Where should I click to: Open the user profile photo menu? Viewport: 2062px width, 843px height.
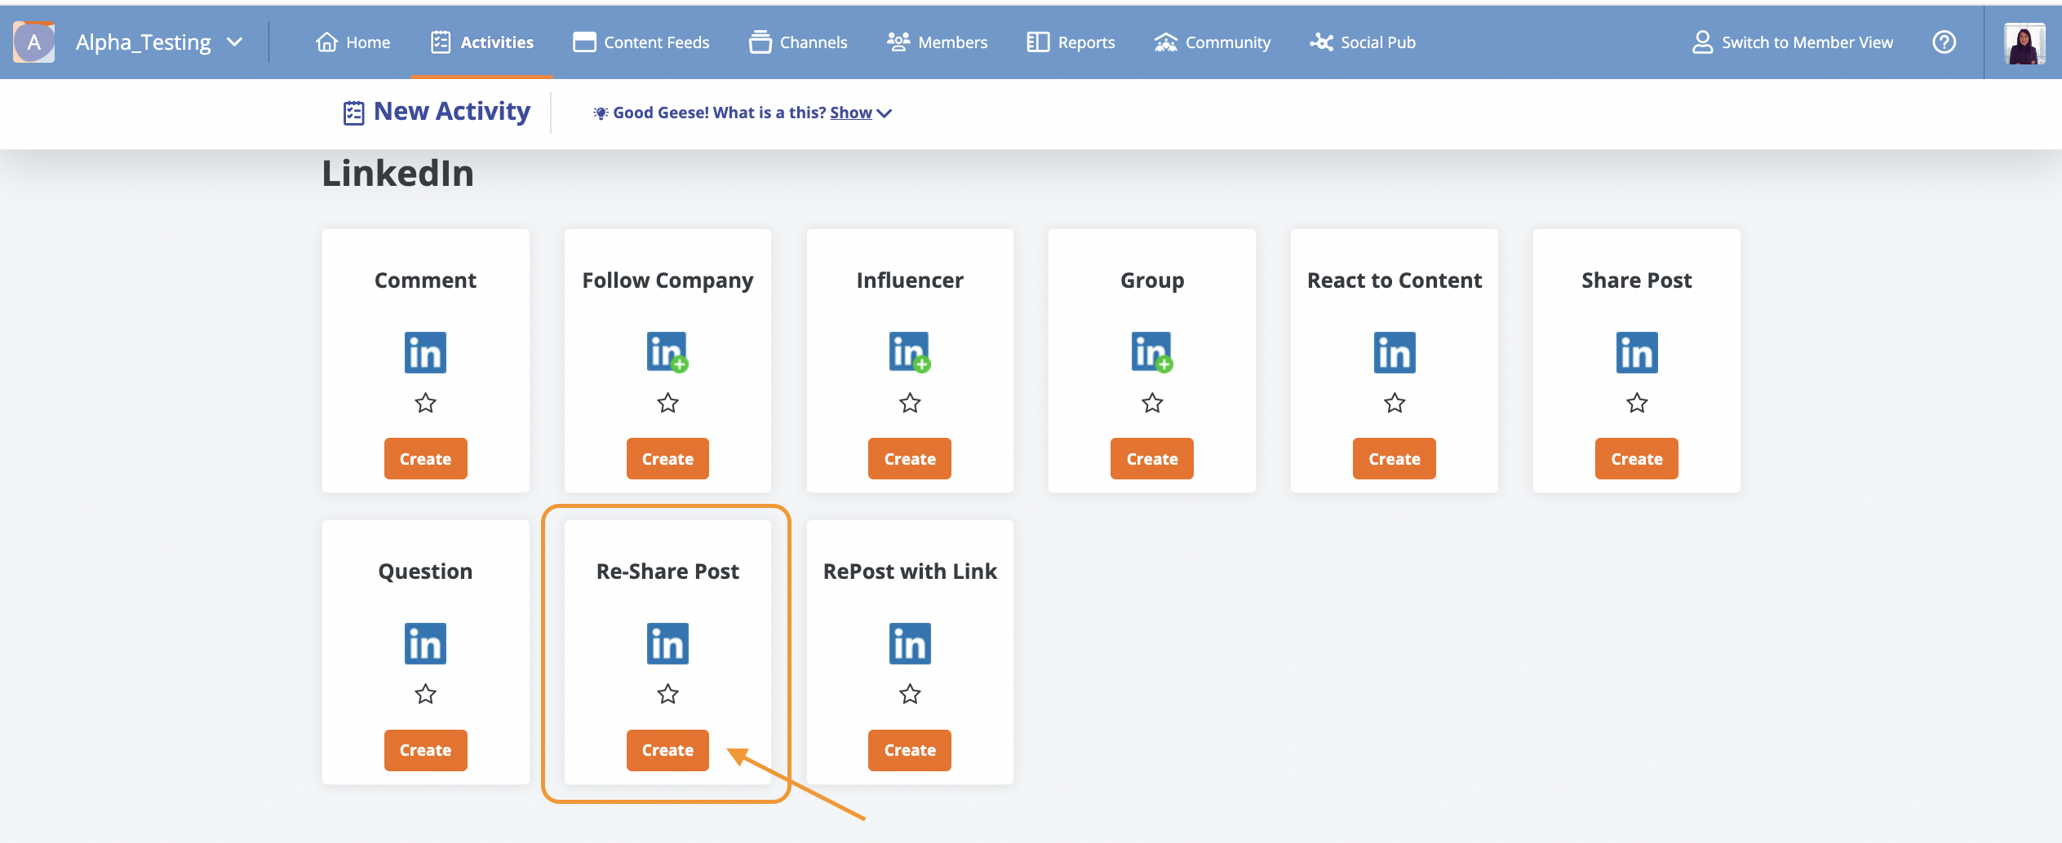tap(2024, 42)
